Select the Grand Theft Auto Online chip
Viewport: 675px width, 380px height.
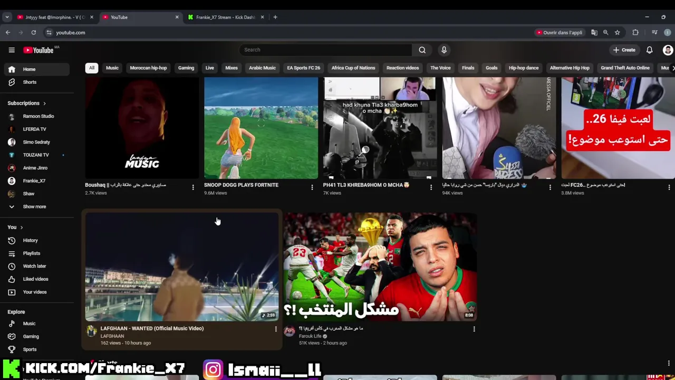click(x=625, y=68)
